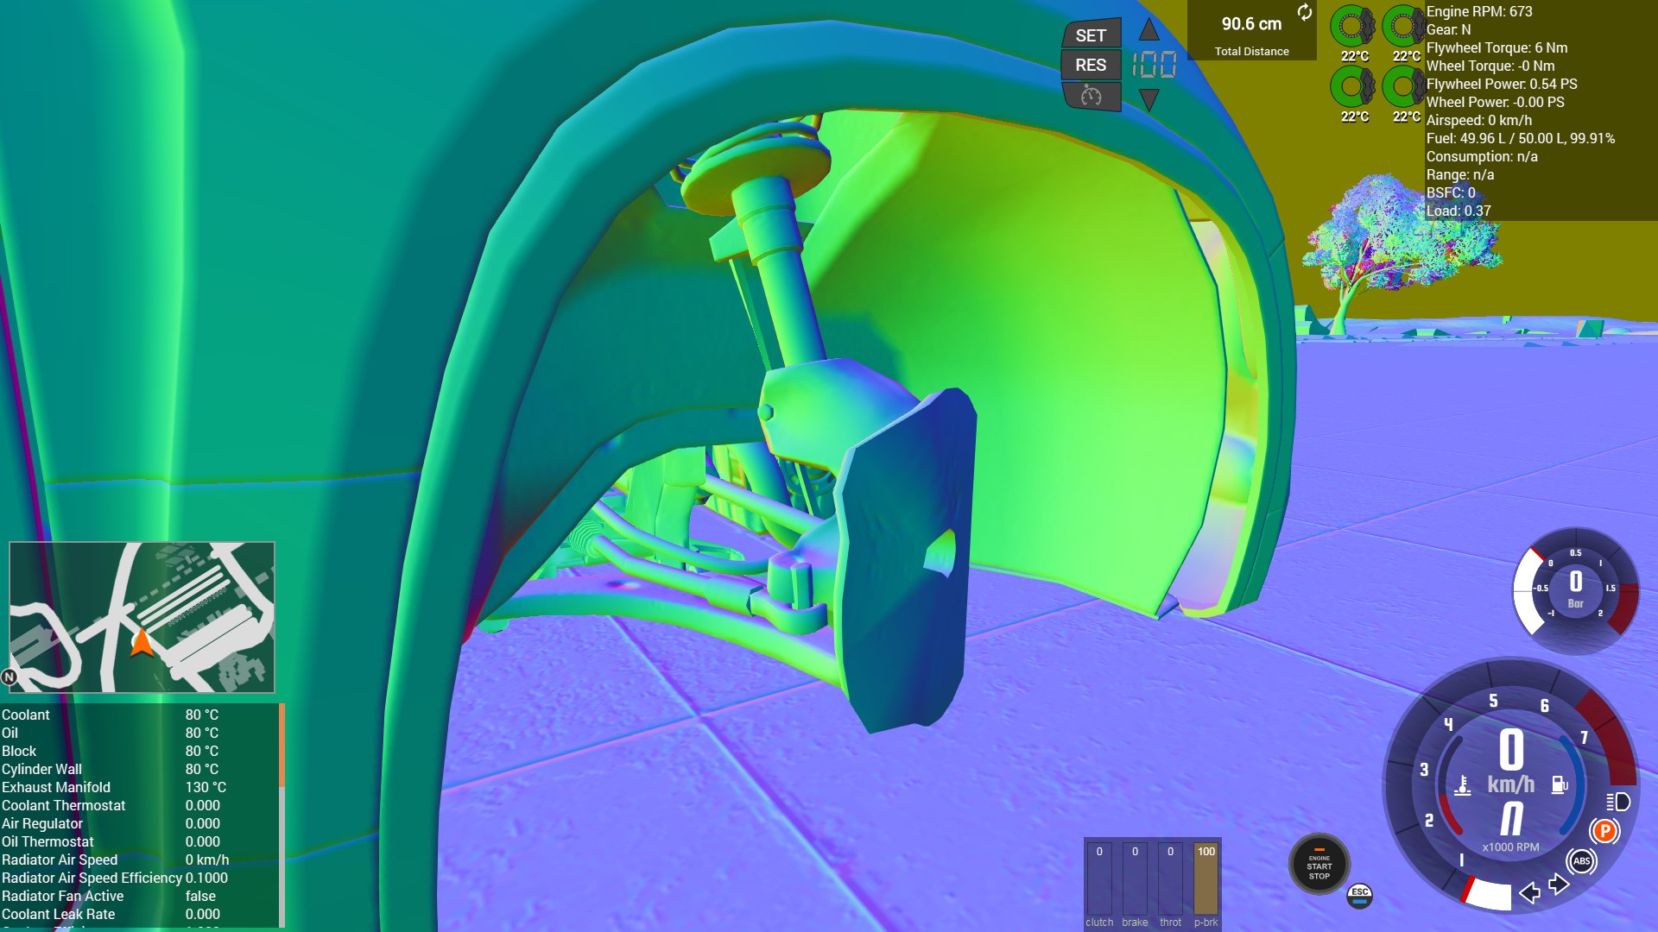Click the bottom-right brake disc temperature icon
The image size is (1658, 932).
(1404, 87)
